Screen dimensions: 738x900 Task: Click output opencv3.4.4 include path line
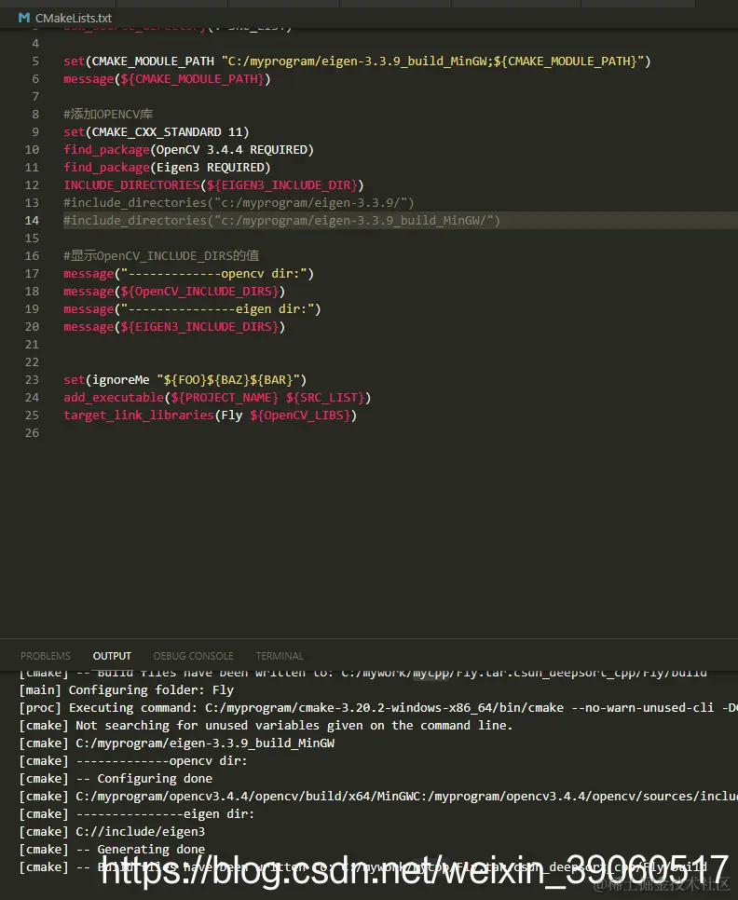pyautogui.click(x=378, y=796)
